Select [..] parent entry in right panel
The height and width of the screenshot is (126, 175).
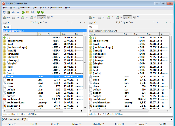pos(129,38)
